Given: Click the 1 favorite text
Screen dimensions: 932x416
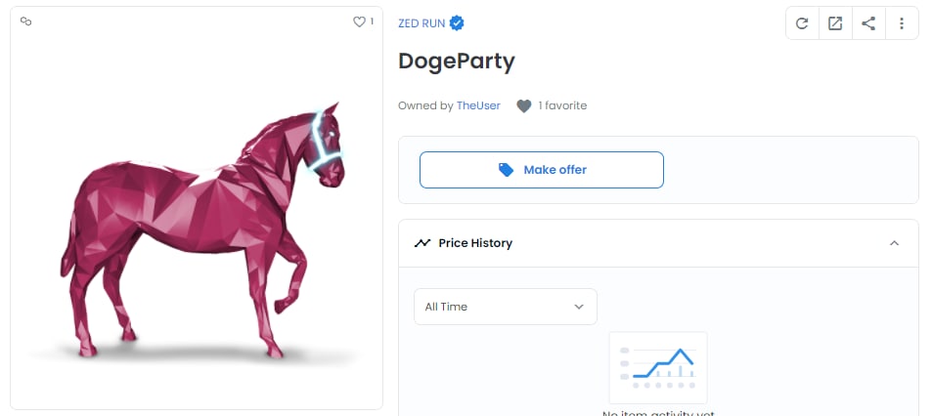Looking at the screenshot, I should [562, 105].
